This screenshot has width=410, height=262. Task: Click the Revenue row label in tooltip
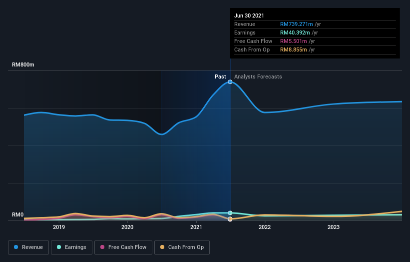(245, 24)
